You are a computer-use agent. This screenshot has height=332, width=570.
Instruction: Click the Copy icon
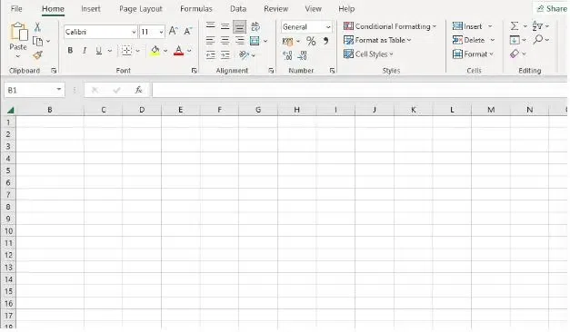coord(37,41)
